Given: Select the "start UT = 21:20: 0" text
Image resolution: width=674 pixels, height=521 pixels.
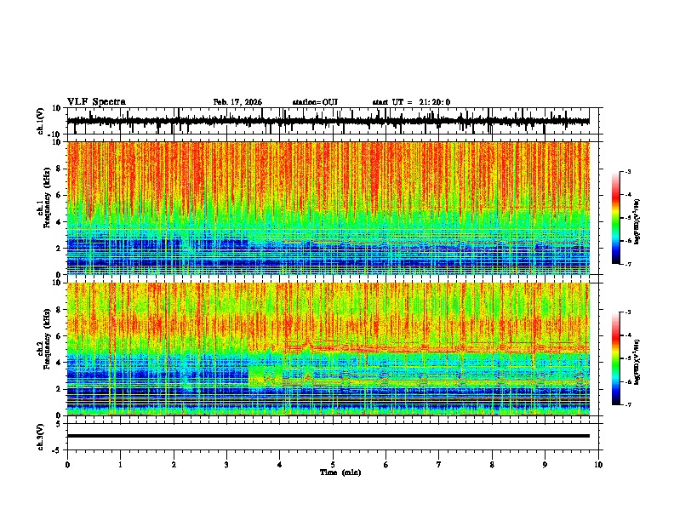Looking at the screenshot, I should point(411,102).
